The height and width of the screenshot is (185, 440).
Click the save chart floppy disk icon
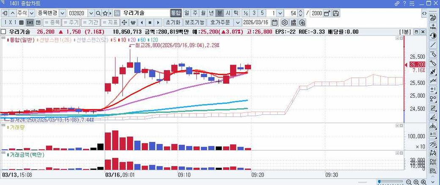tap(336, 14)
